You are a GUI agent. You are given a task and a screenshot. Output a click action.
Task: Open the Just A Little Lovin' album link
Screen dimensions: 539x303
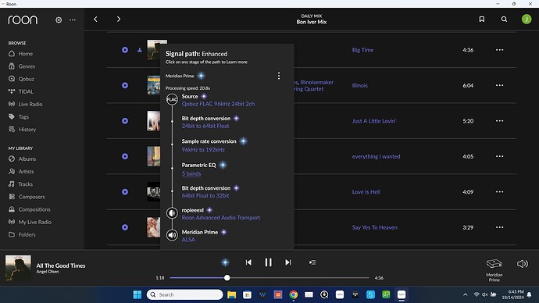pos(374,121)
